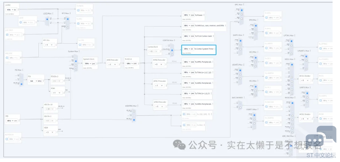This screenshot has width=340, height=162.
Task: Open the HSI MHz unit dropdown
Action: point(10,121)
